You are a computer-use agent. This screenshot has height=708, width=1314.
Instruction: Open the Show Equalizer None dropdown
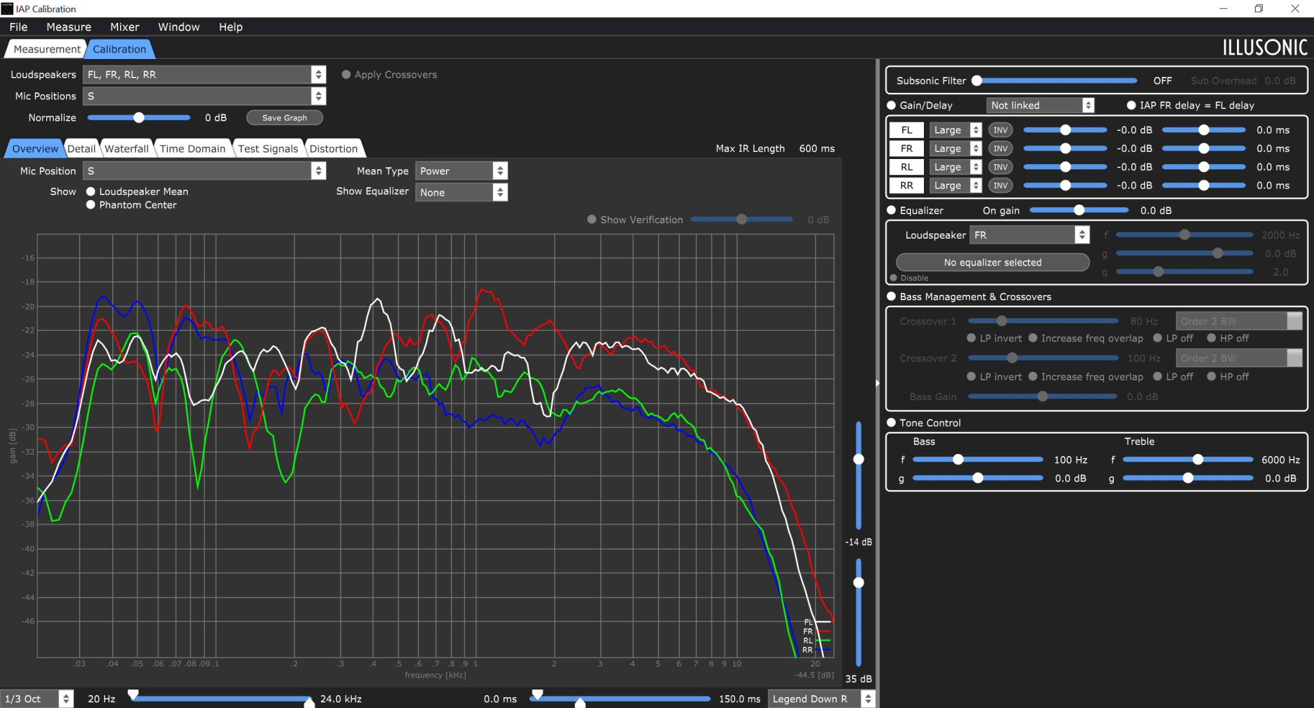pyautogui.click(x=461, y=192)
